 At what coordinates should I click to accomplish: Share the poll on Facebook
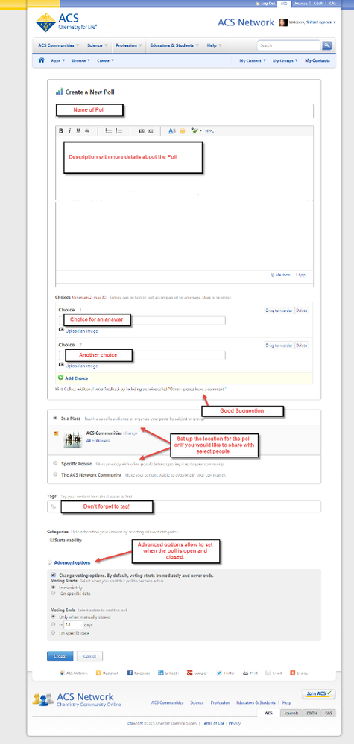pyautogui.click(x=139, y=673)
